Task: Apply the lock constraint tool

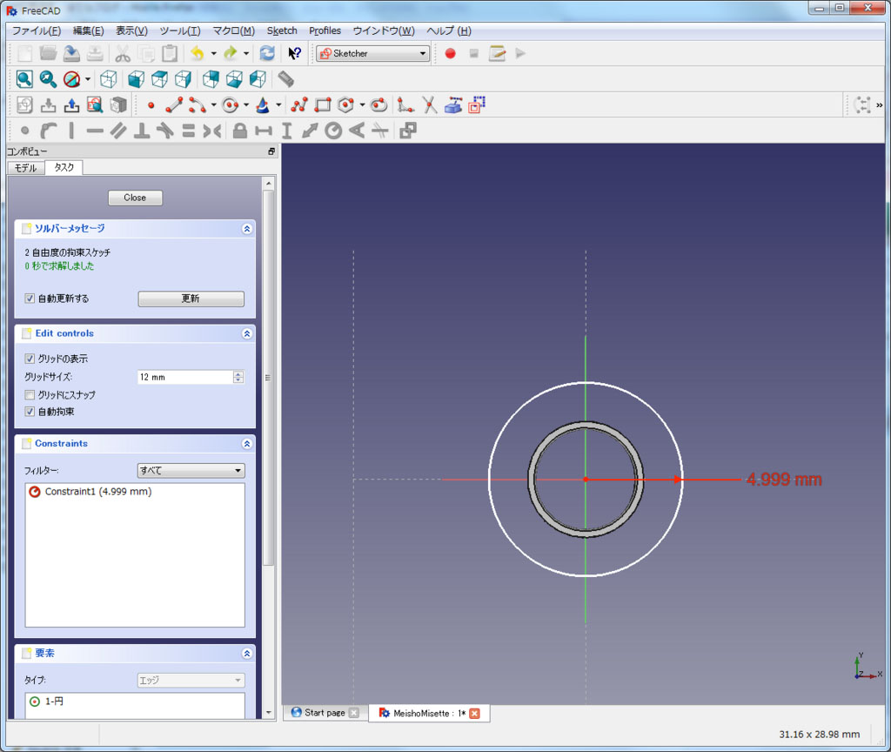Action: click(x=239, y=131)
